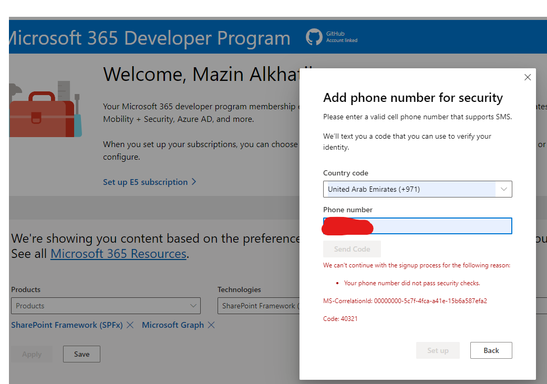Close the Add phone number dialog
Image resolution: width=547 pixels, height=384 pixels.
click(x=528, y=77)
